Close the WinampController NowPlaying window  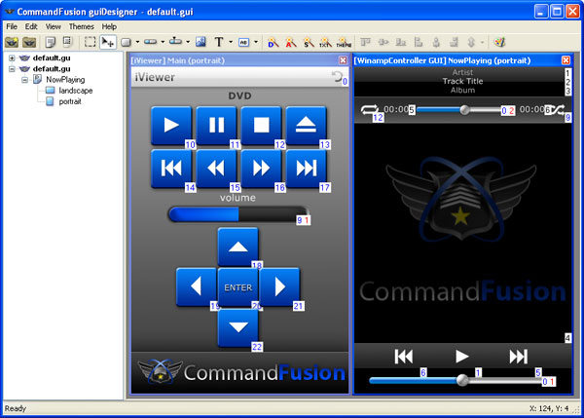(x=566, y=60)
